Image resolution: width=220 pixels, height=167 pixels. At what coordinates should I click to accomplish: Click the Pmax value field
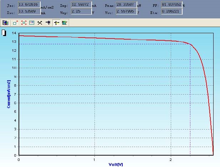click(x=126, y=5)
